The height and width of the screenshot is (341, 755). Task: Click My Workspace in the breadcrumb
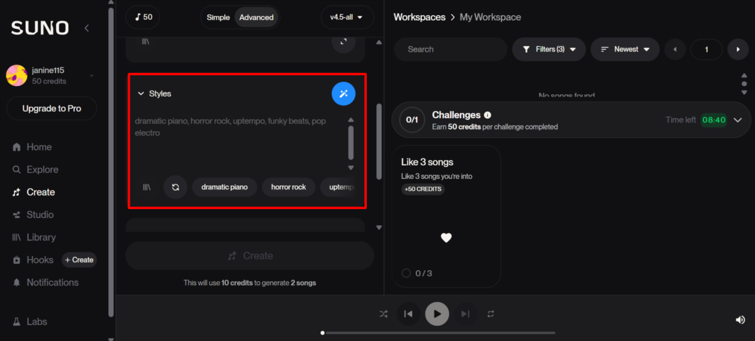pos(490,17)
